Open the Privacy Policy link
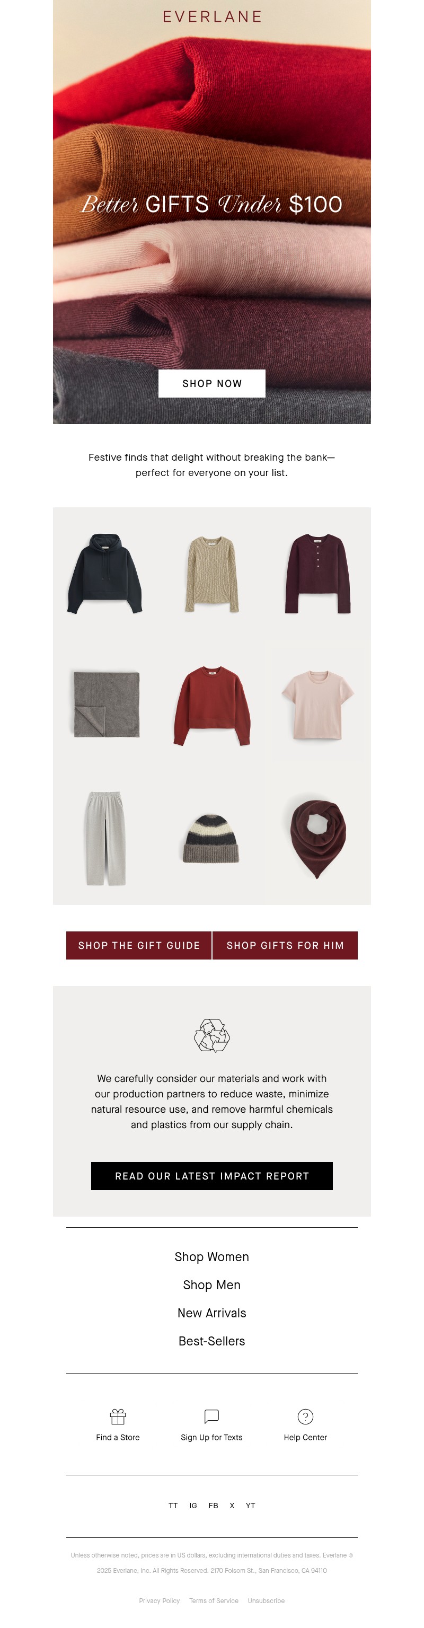 coord(159,1601)
